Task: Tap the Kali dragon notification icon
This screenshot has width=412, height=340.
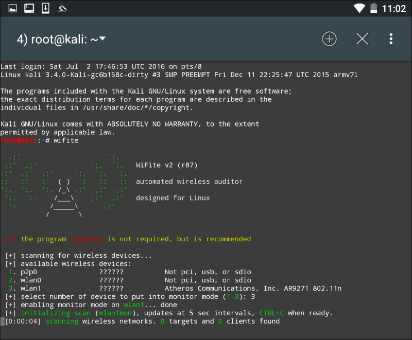Action: click(x=62, y=9)
